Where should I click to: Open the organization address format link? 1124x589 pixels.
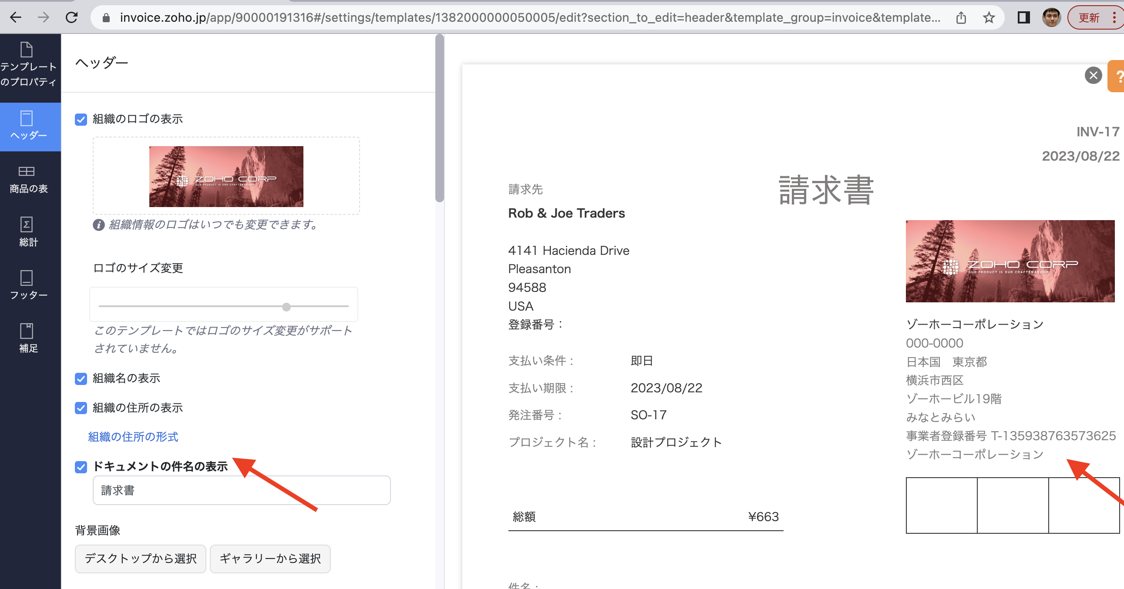[x=133, y=437]
